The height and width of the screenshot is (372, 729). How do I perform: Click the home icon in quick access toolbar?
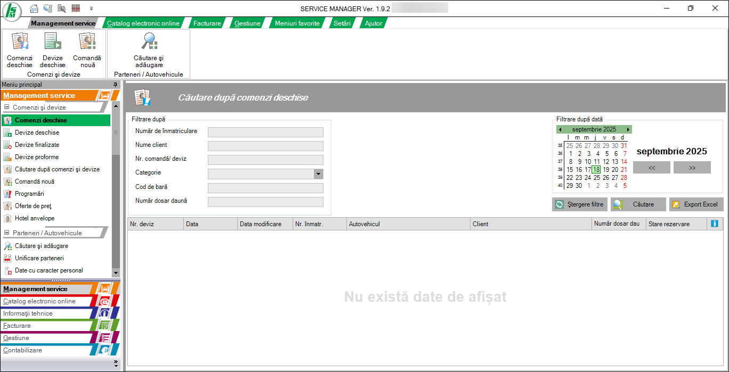[x=34, y=9]
